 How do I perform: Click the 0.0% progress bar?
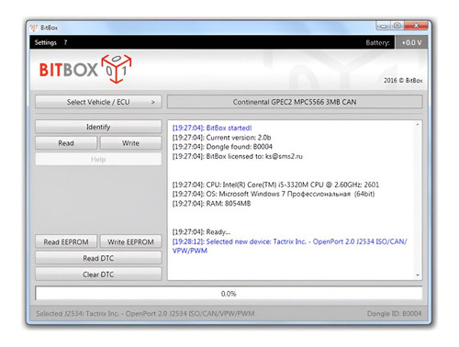229,294
